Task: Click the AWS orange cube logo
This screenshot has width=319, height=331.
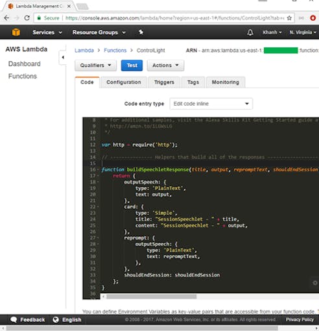Action: (16, 32)
